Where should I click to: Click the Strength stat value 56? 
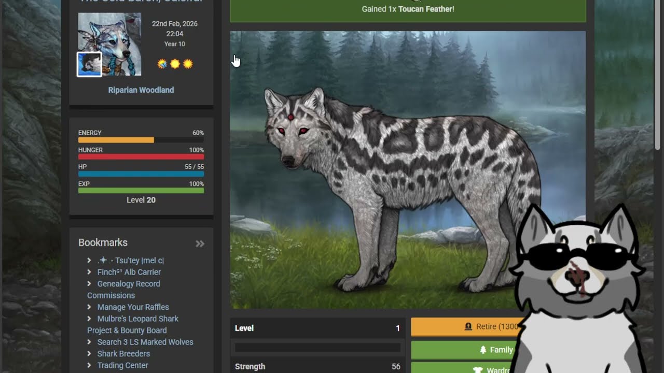[x=396, y=366]
